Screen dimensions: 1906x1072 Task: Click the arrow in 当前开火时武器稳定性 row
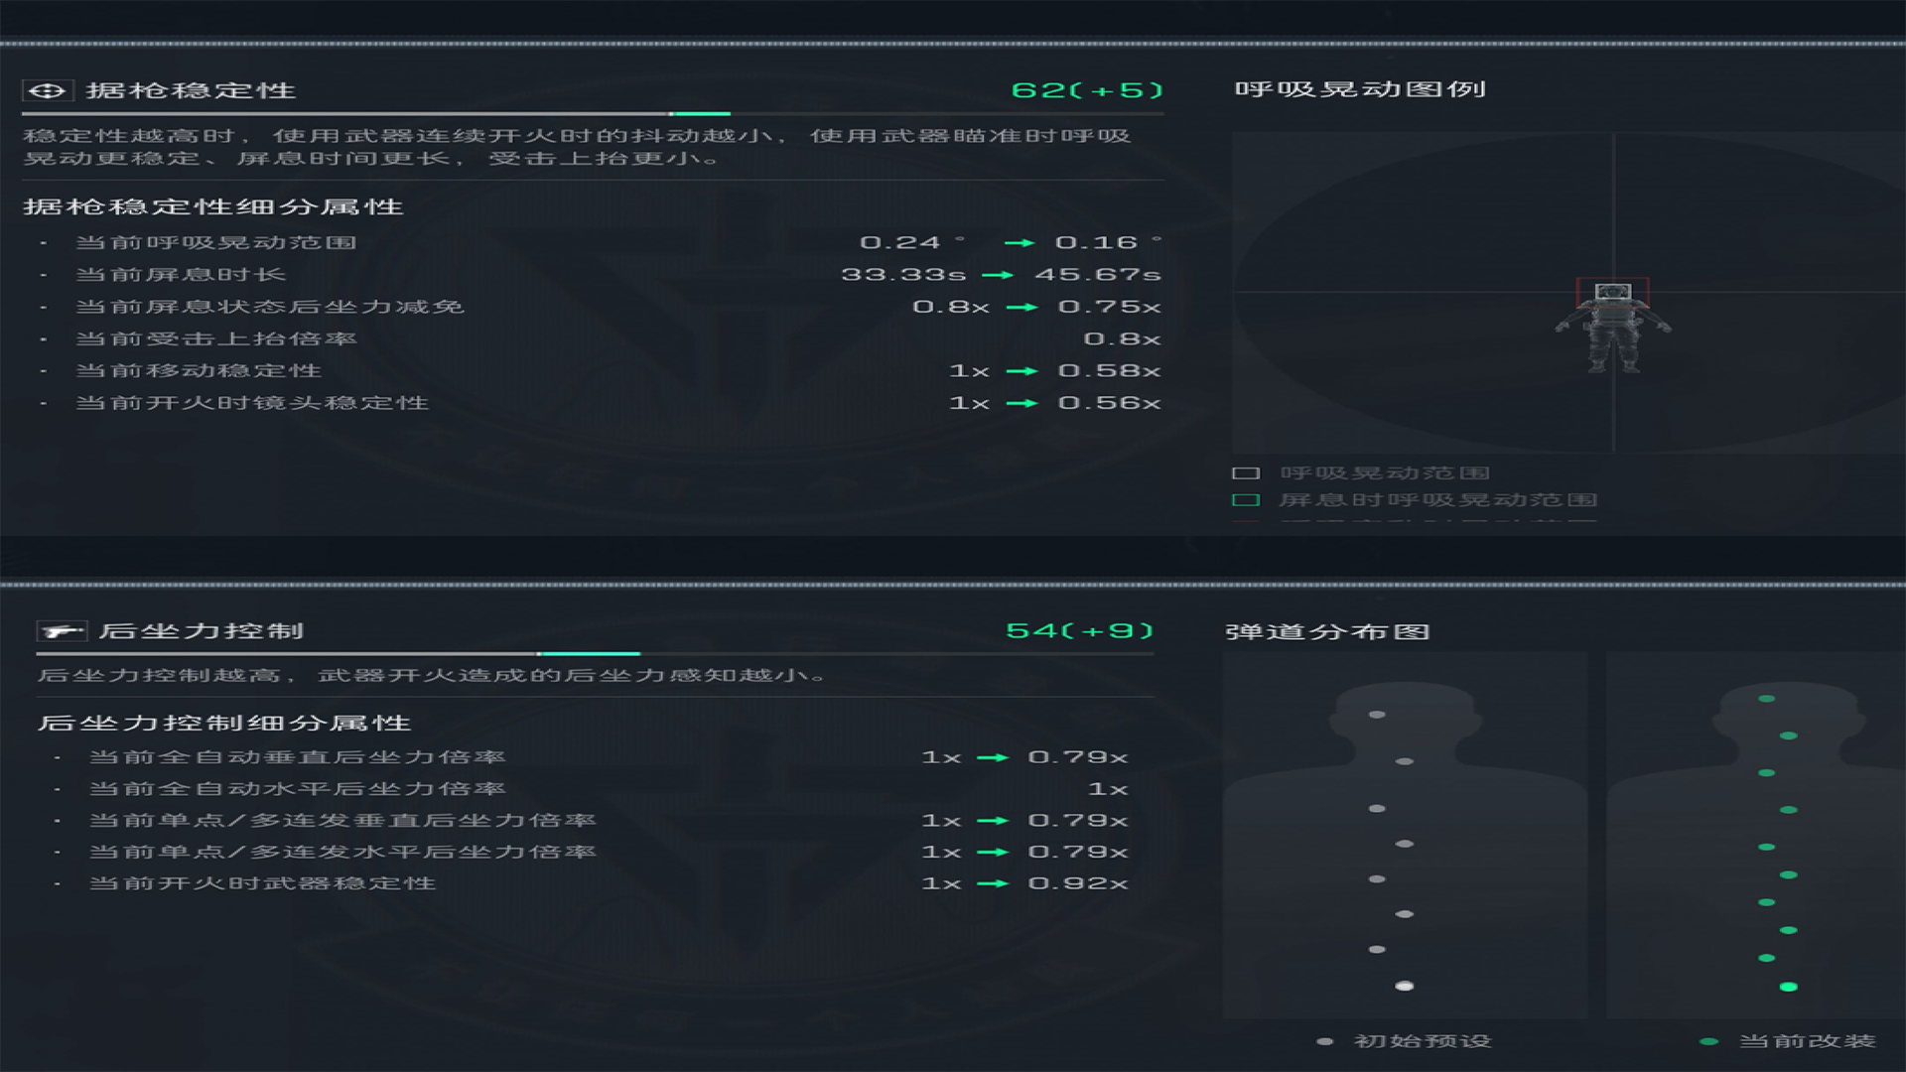993,883
